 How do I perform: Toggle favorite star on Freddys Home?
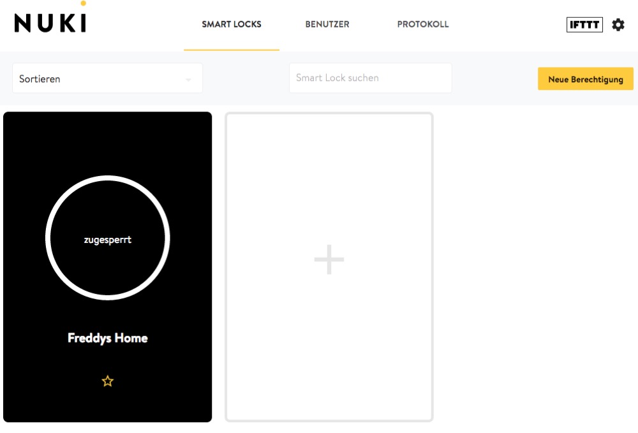point(107,381)
